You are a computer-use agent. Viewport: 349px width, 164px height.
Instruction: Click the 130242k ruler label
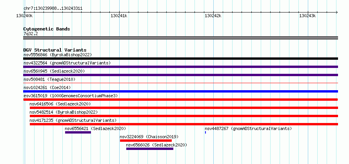coord(213,16)
